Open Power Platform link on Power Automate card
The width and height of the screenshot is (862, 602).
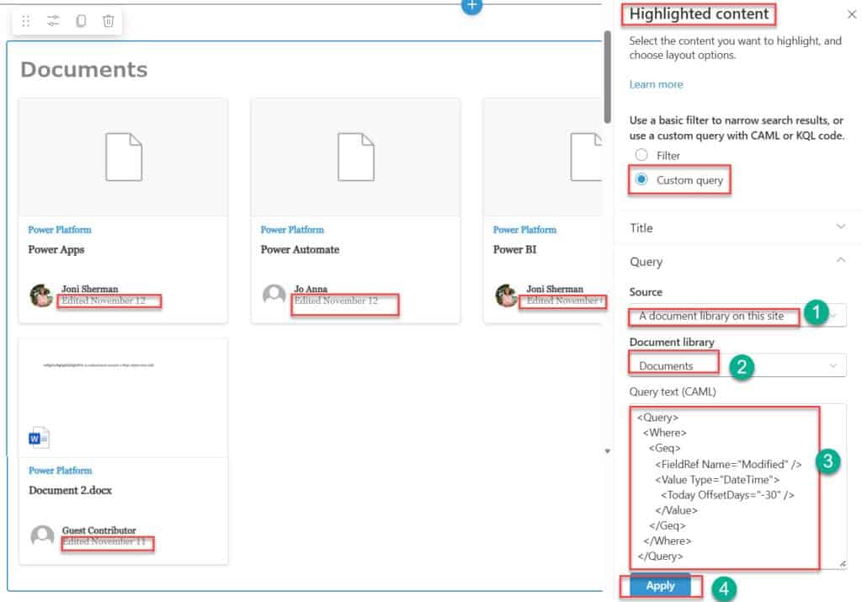click(x=292, y=229)
